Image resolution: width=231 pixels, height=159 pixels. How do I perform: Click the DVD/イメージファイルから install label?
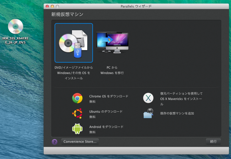[x=74, y=73]
